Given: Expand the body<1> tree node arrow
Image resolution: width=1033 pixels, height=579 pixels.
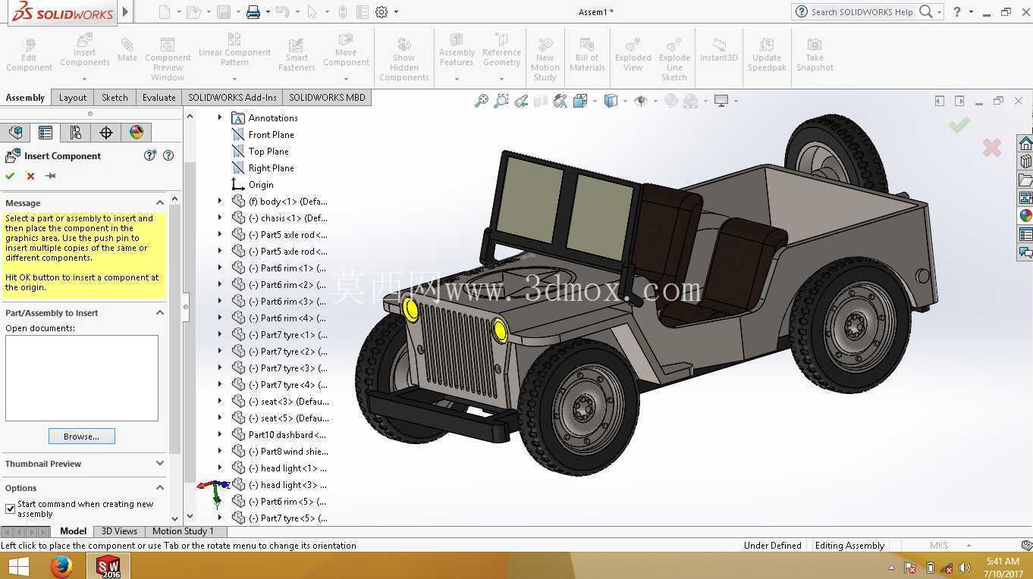Looking at the screenshot, I should (x=220, y=201).
